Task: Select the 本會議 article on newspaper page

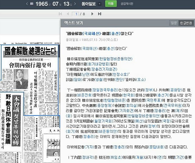Action: pyautogui.click(x=16, y=121)
